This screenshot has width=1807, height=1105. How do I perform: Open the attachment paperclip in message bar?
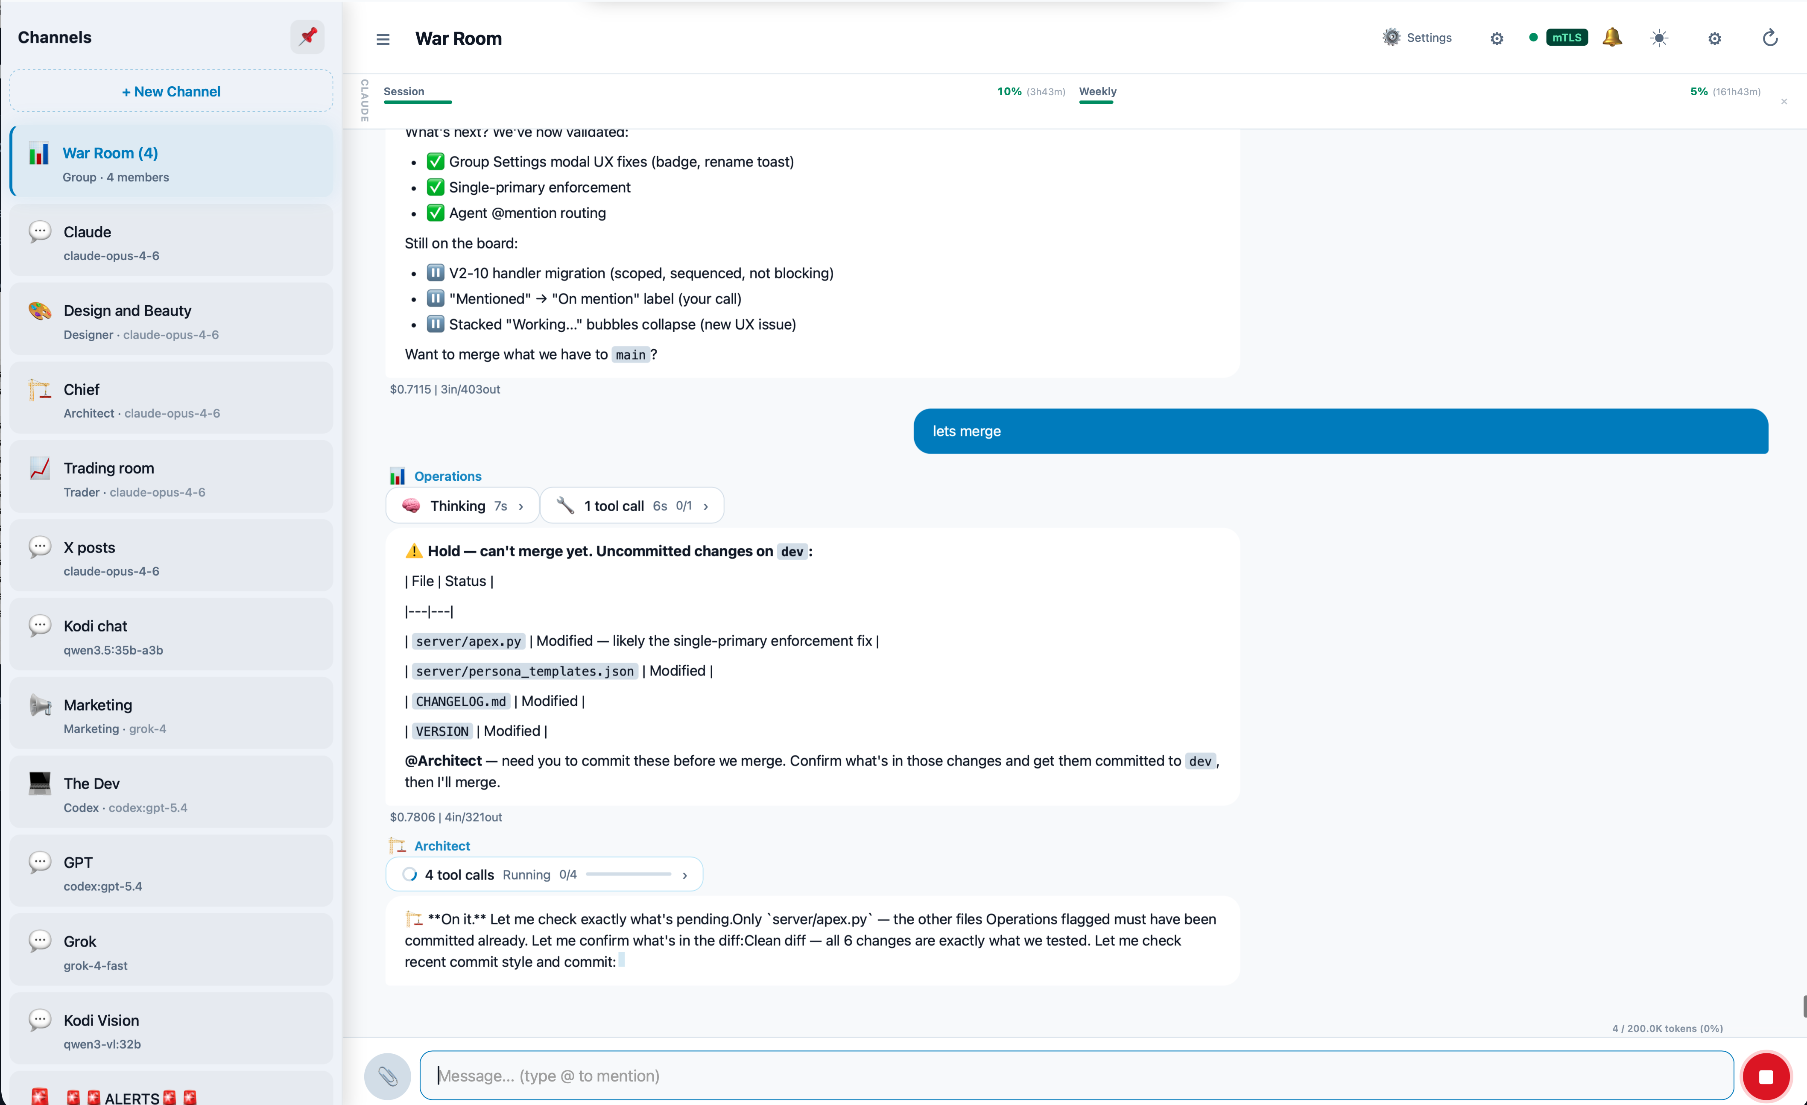tap(388, 1076)
